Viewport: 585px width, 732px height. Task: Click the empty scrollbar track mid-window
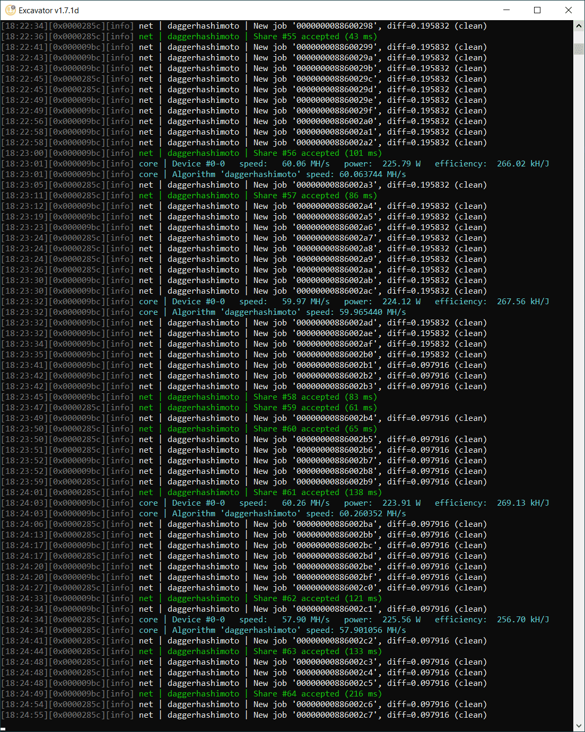tap(579, 371)
